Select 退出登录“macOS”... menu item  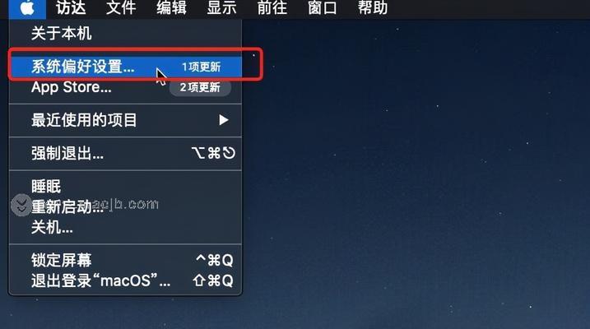pos(125,280)
